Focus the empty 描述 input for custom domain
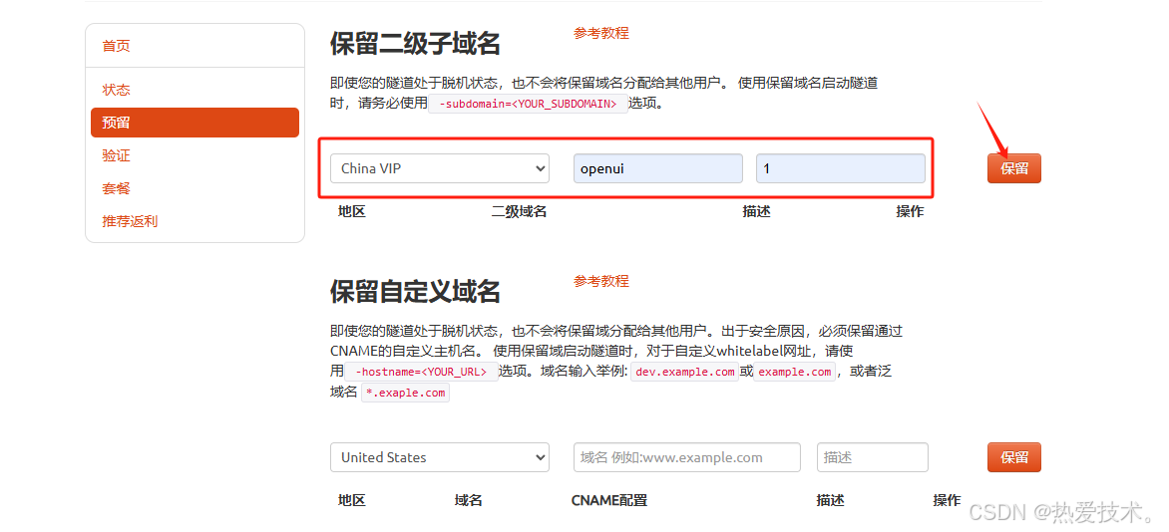The width and height of the screenshot is (1169, 532). pyautogui.click(x=873, y=457)
